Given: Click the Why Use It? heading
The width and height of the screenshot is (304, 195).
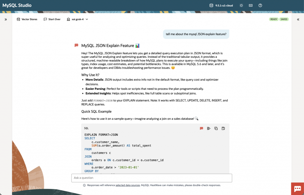Looking at the screenshot, I should 90,75.
